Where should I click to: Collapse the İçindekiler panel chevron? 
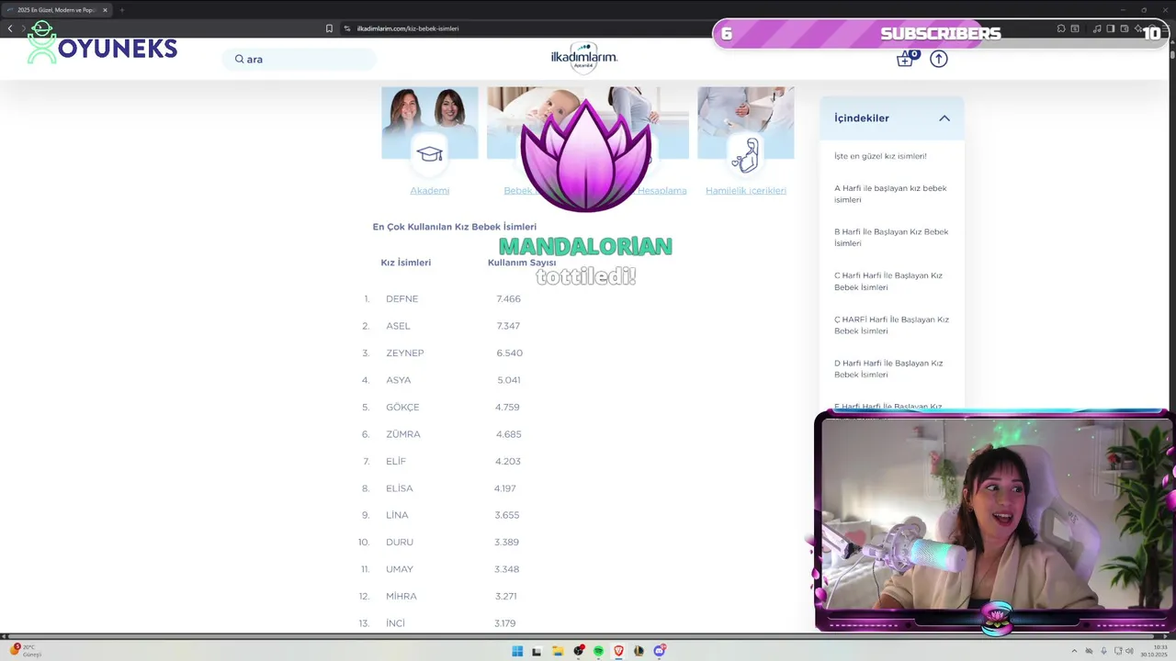(x=944, y=118)
